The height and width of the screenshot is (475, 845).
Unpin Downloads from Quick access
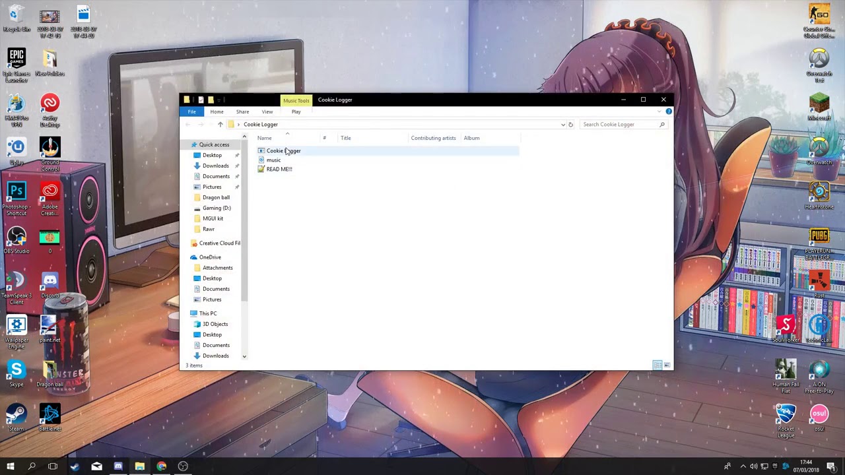pos(237,166)
